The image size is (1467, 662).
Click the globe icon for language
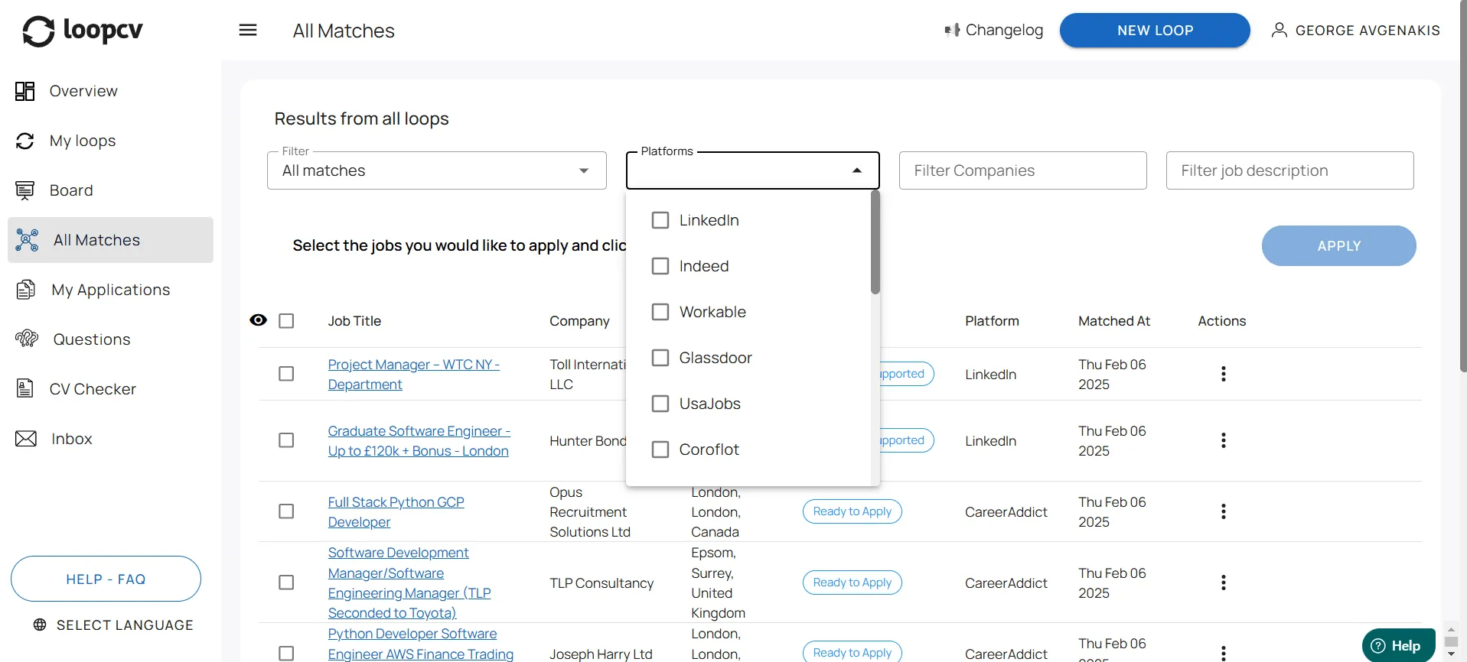[x=41, y=625]
